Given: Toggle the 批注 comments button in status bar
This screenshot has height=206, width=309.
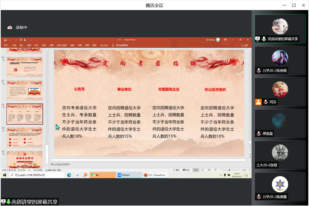Looking at the screenshot, I should tap(186, 170).
